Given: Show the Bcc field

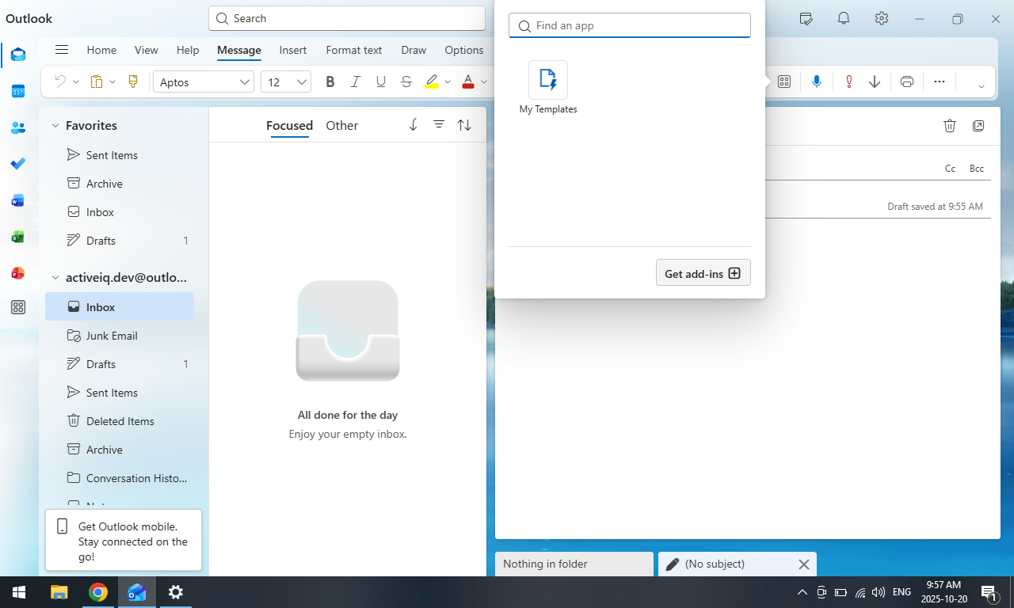Looking at the screenshot, I should tap(976, 169).
